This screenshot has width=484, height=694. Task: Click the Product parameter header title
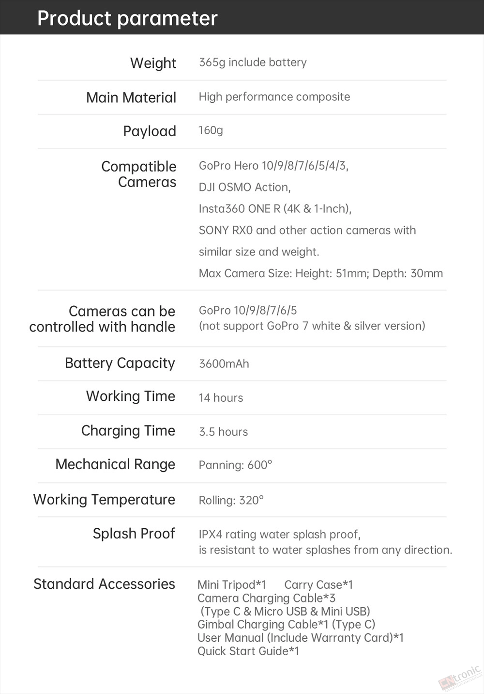pos(127,18)
